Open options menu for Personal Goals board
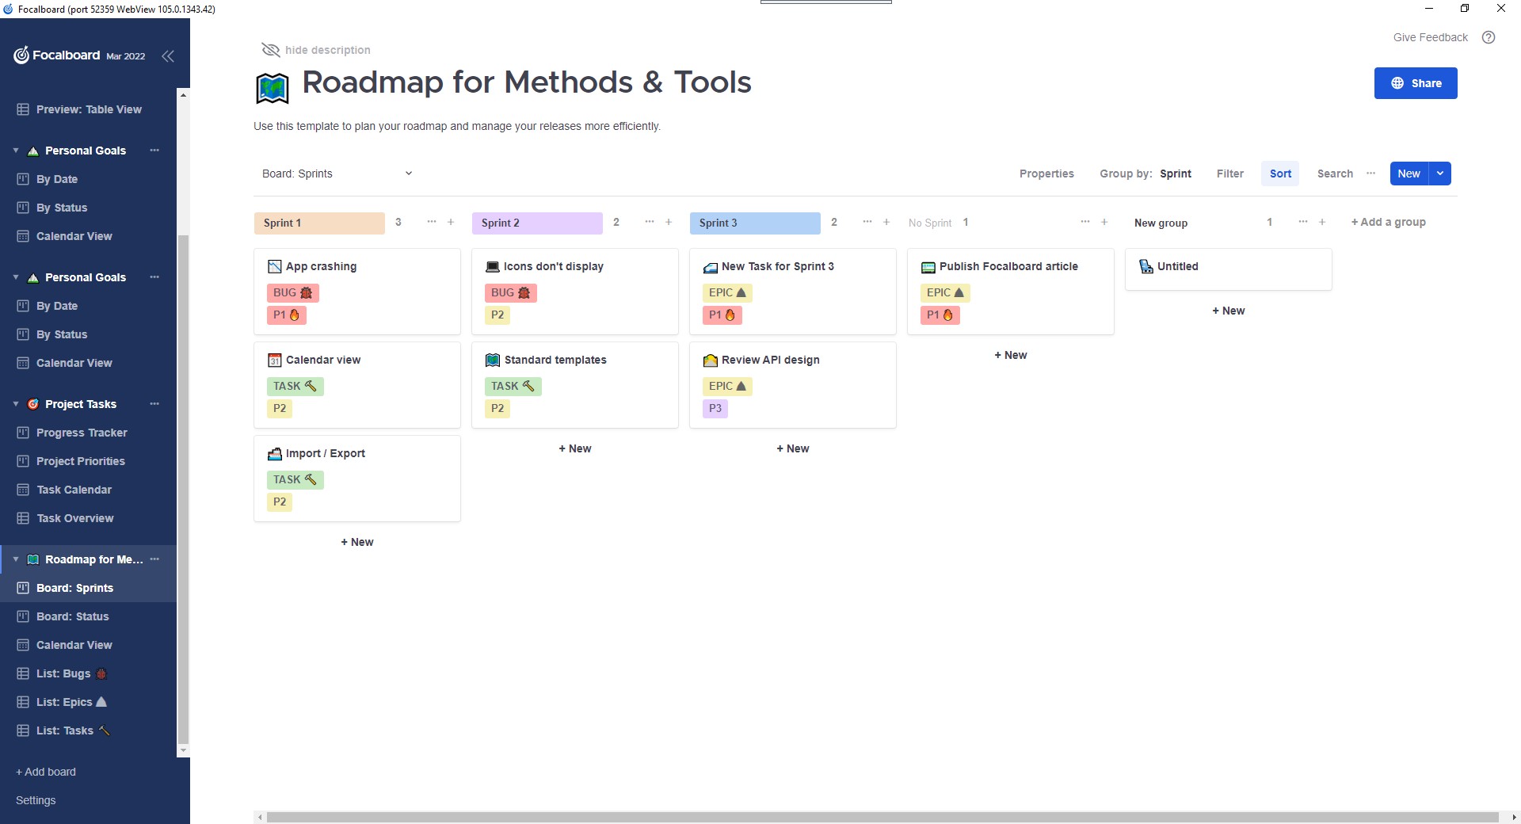The width and height of the screenshot is (1521, 824). pos(154,150)
